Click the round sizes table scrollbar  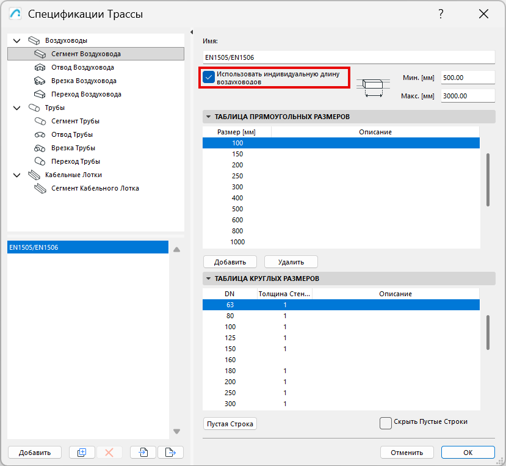click(488, 333)
